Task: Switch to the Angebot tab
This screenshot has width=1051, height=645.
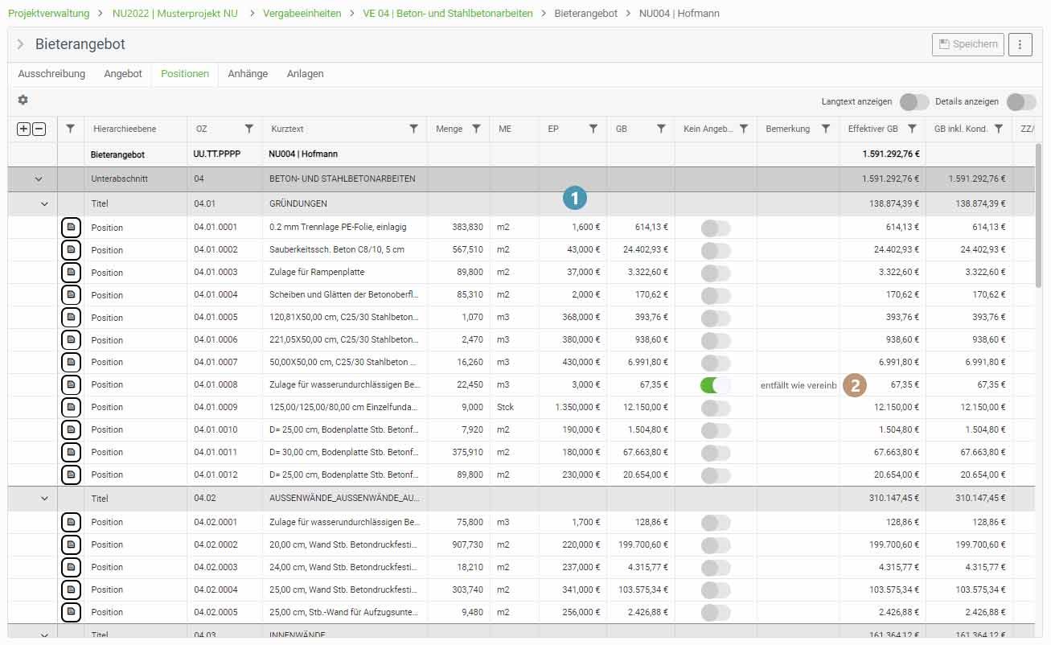Action: pos(123,73)
